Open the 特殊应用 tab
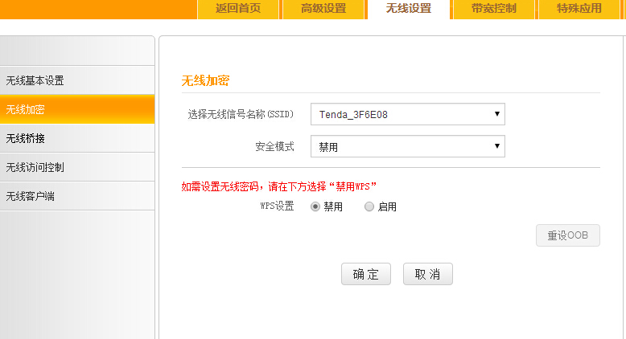This screenshot has width=626, height=339. tap(579, 9)
